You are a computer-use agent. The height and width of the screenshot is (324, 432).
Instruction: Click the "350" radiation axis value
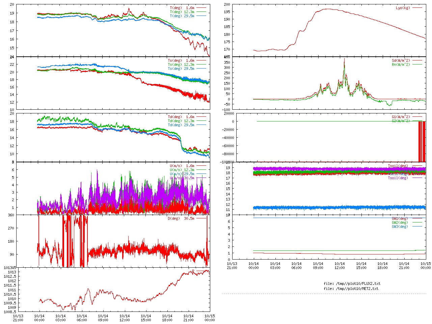(x=227, y=62)
